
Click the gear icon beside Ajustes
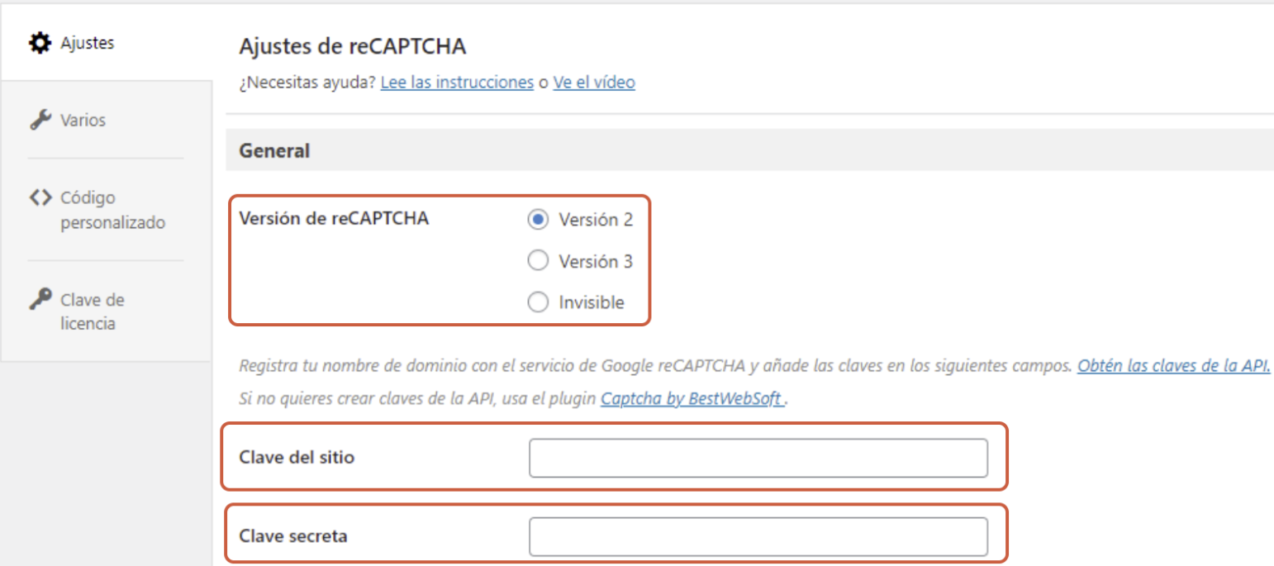[39, 43]
